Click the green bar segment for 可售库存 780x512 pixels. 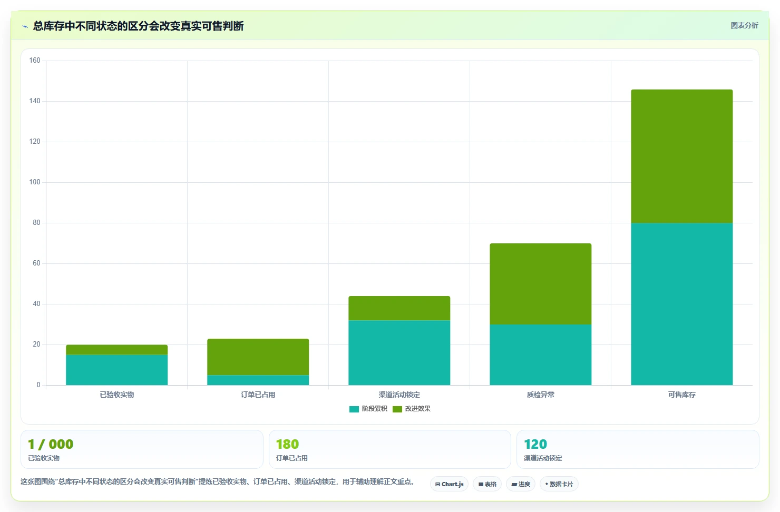(x=682, y=156)
